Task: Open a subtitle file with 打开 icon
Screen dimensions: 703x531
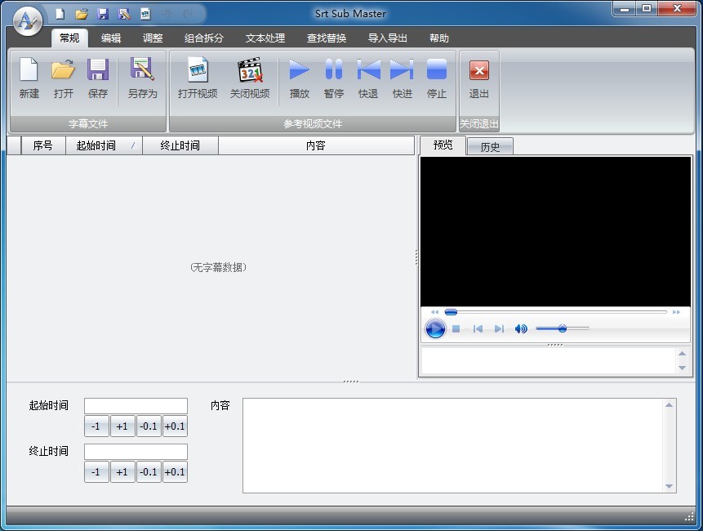Action: point(64,78)
